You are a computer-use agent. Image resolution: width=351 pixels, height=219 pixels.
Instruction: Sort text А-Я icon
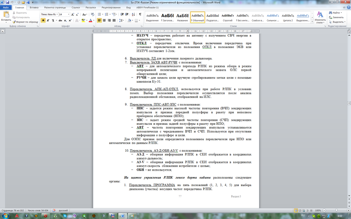133,14
